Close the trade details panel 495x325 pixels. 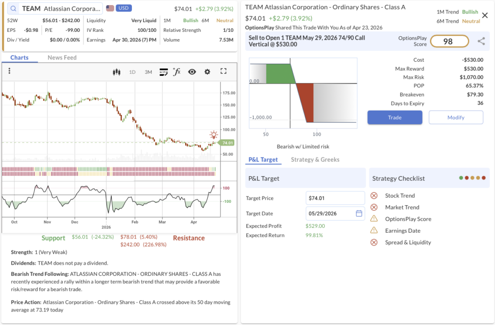click(485, 15)
